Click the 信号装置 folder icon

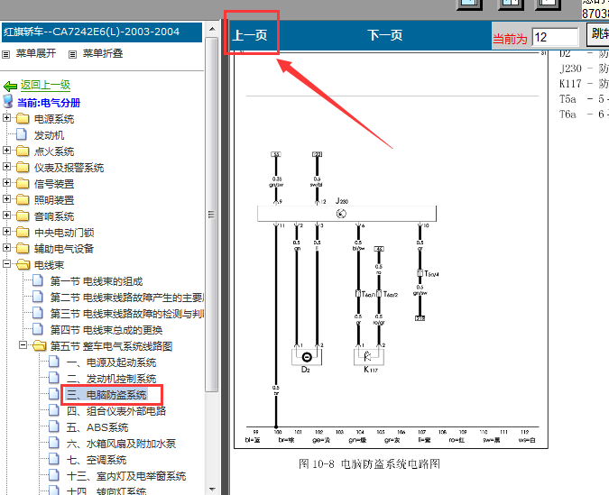tap(23, 184)
